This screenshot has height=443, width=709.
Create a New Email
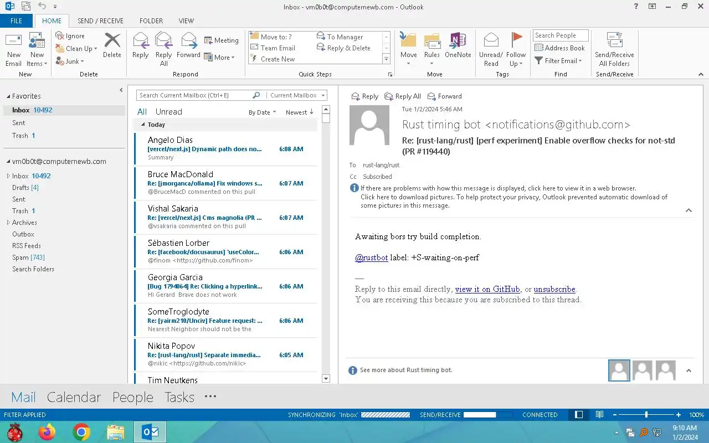coord(13,50)
